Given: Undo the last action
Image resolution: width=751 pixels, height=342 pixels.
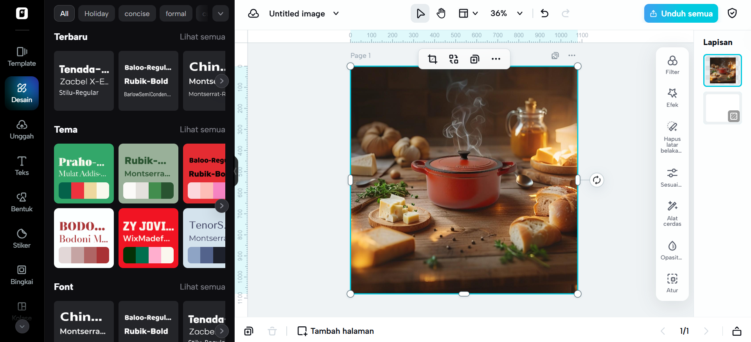Looking at the screenshot, I should tap(544, 14).
